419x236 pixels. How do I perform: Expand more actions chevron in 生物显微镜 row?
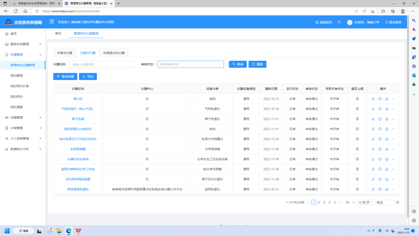tap(393, 149)
